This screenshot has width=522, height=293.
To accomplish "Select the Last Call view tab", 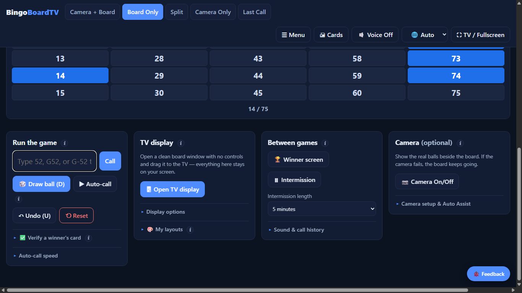I will tap(255, 12).
